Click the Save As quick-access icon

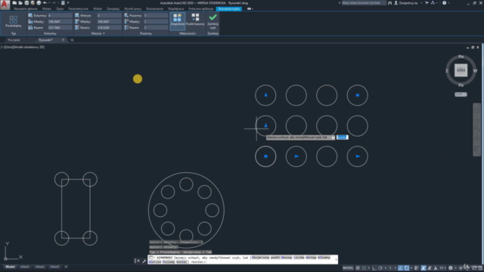coord(33,3)
